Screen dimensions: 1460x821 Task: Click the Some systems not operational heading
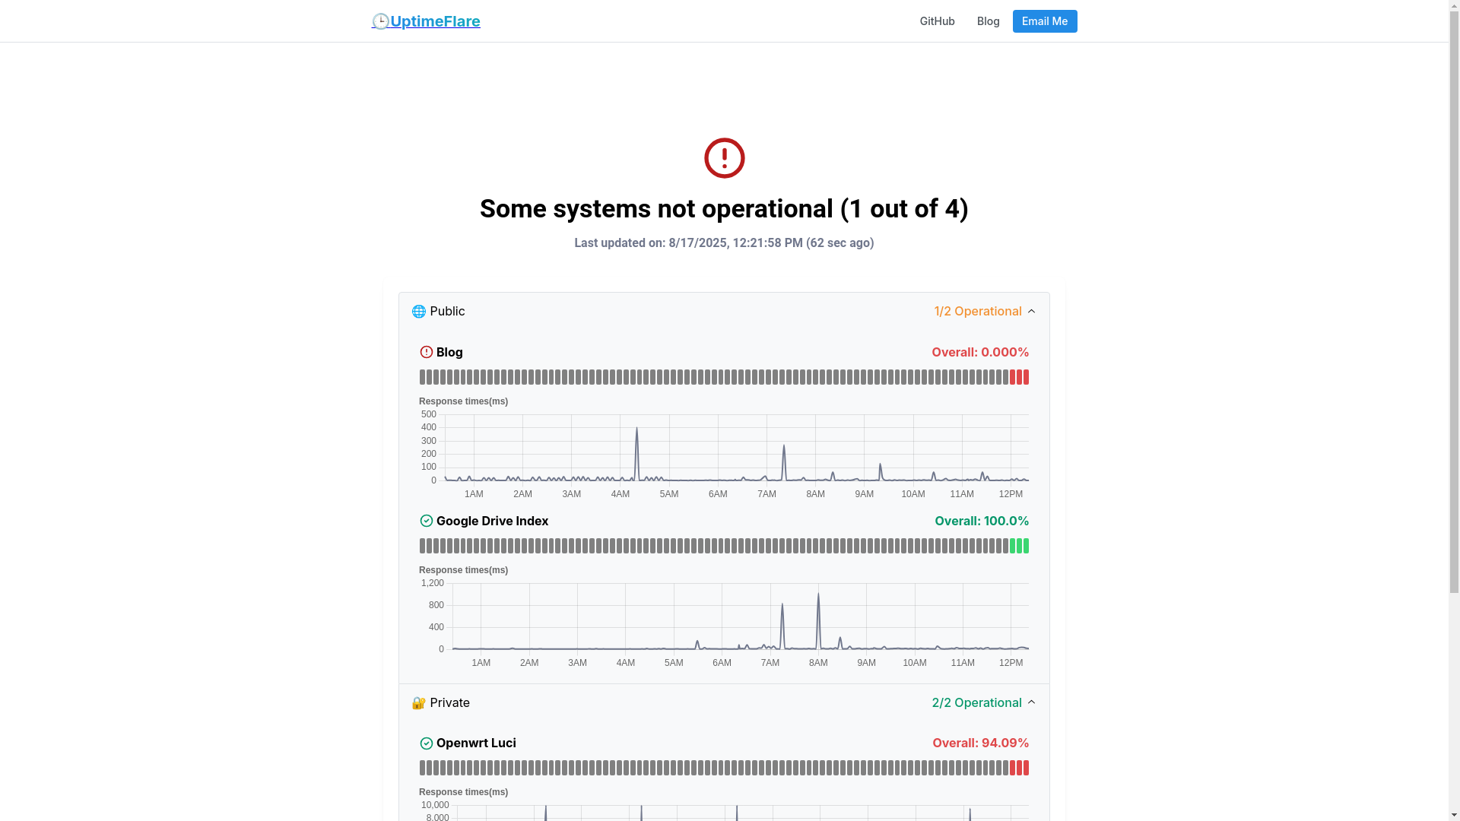pos(724,209)
